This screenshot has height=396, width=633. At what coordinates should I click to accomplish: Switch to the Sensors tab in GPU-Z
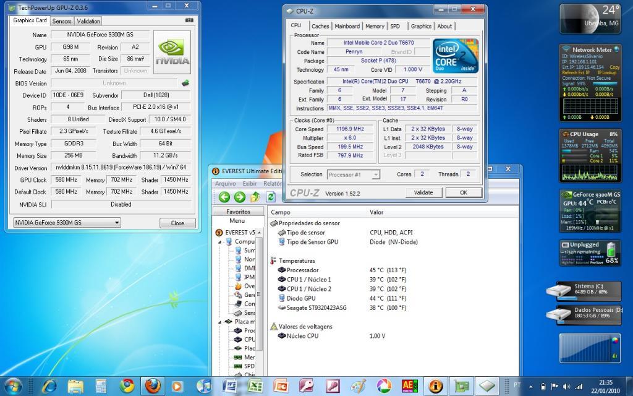tap(62, 21)
